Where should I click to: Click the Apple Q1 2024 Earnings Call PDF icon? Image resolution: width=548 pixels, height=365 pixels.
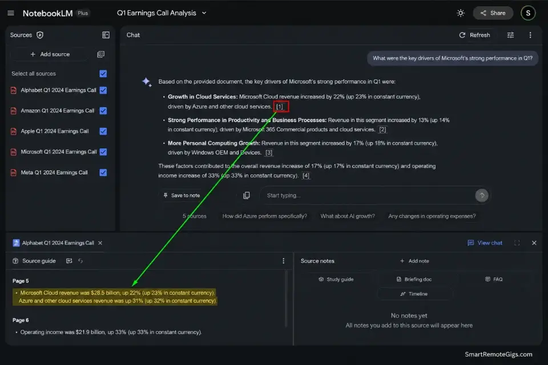14,132
